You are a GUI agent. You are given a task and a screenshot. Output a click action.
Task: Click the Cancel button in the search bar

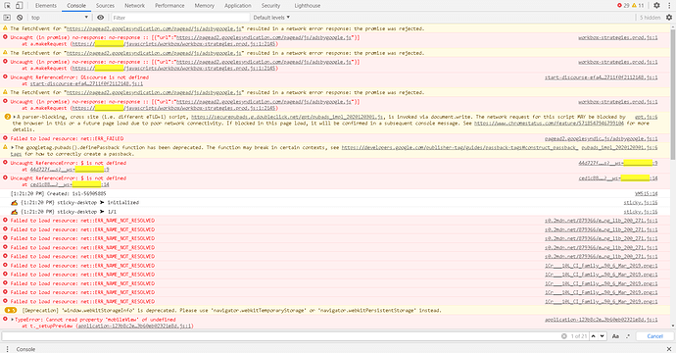[x=654, y=335]
